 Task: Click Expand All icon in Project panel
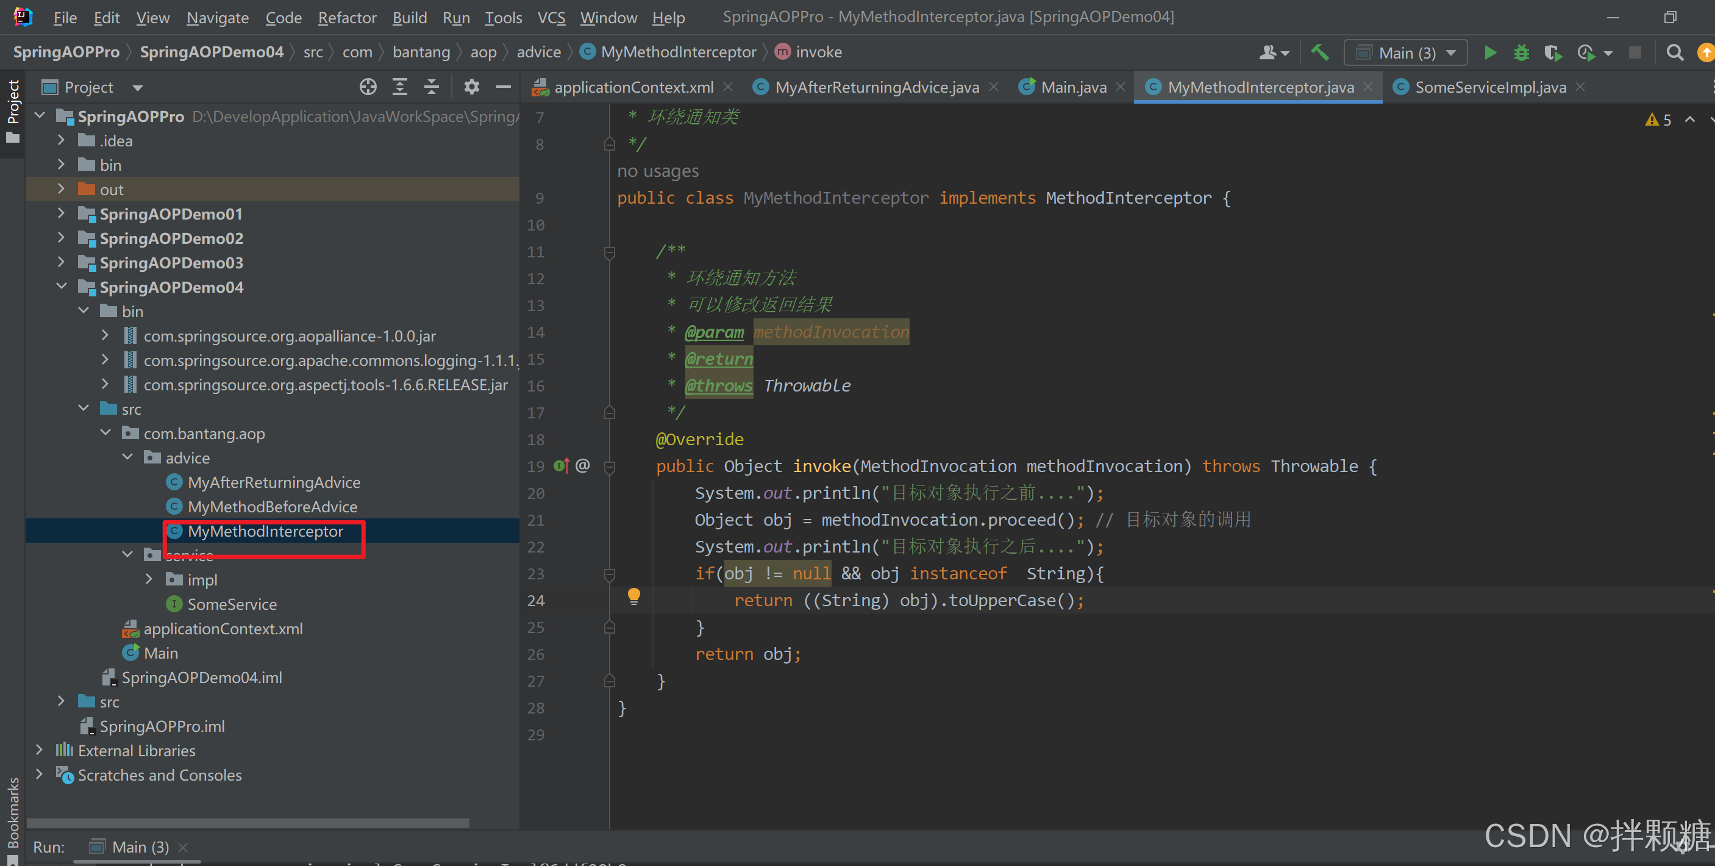point(399,87)
